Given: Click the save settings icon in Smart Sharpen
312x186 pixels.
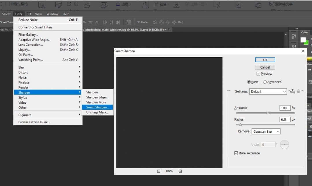Looking at the screenshot, I should 292,91.
